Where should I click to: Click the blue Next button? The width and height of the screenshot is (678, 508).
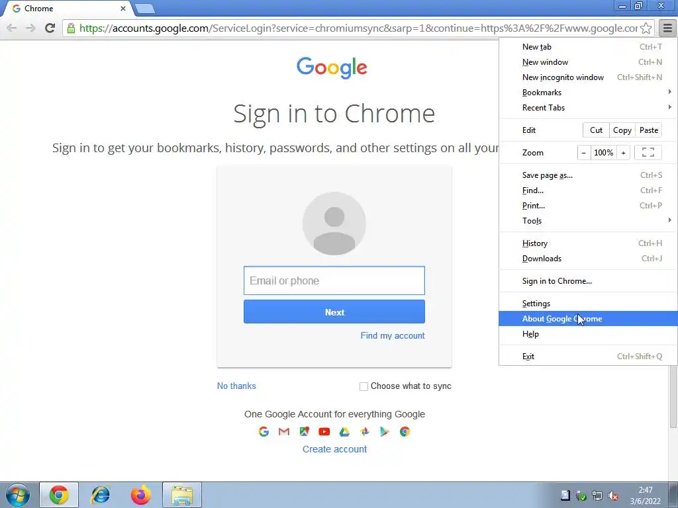(334, 312)
